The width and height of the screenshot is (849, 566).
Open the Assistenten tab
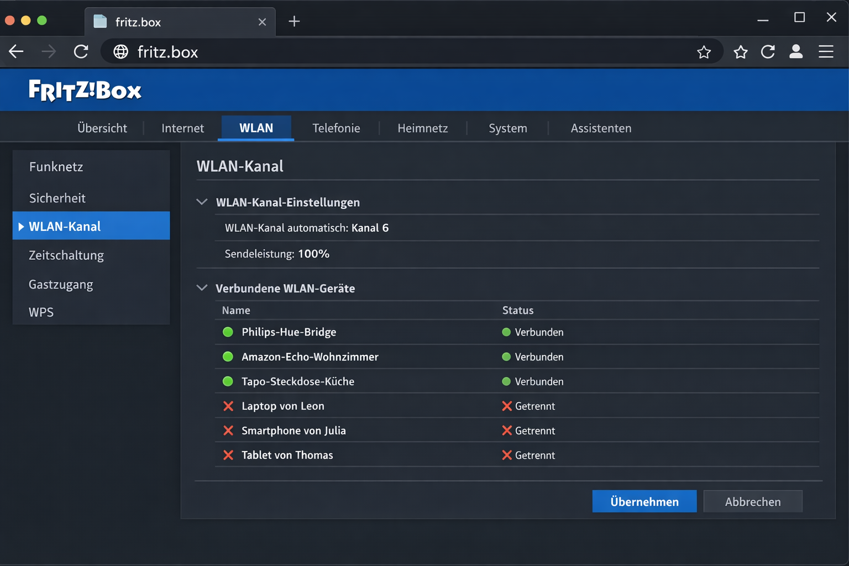pyautogui.click(x=601, y=128)
